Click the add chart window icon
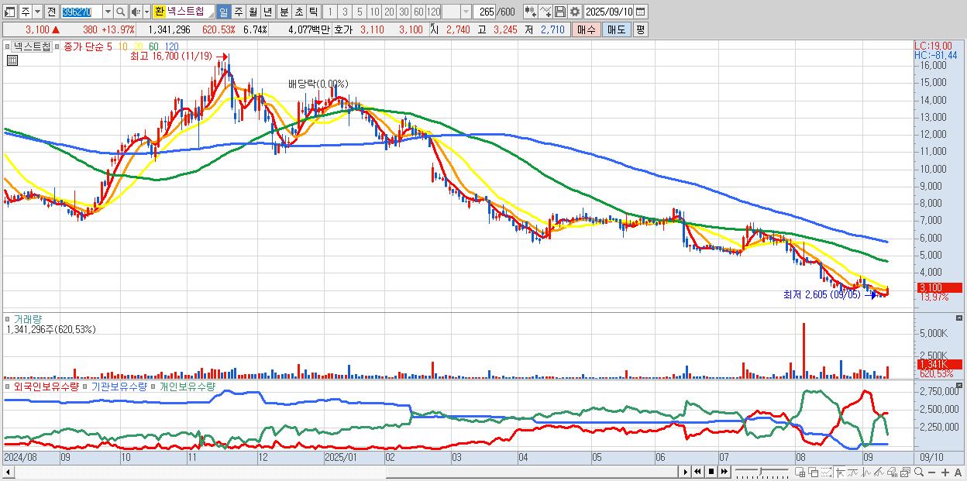This screenshot has height=481, width=967. tap(800, 472)
